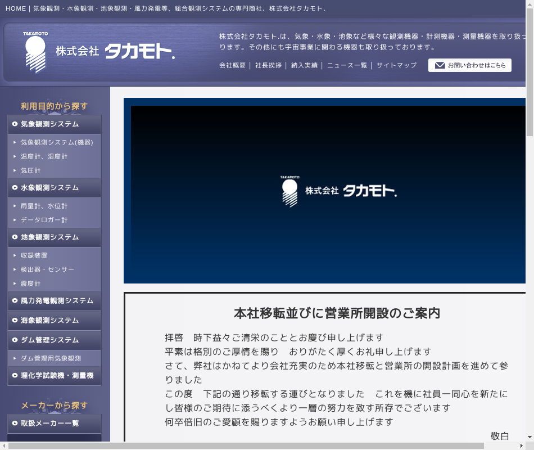The width and height of the screenshot is (534, 450).
Task: Click the envelope icon on the contact button
Action: click(x=440, y=65)
